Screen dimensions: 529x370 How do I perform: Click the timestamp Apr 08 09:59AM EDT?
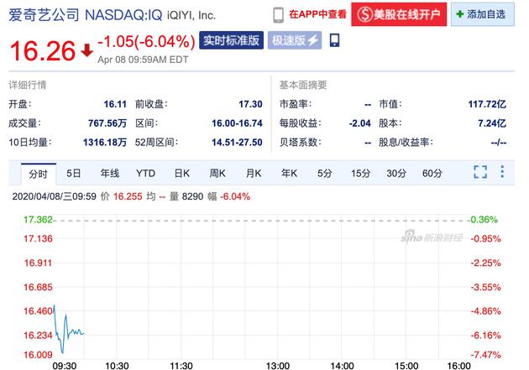point(143,60)
